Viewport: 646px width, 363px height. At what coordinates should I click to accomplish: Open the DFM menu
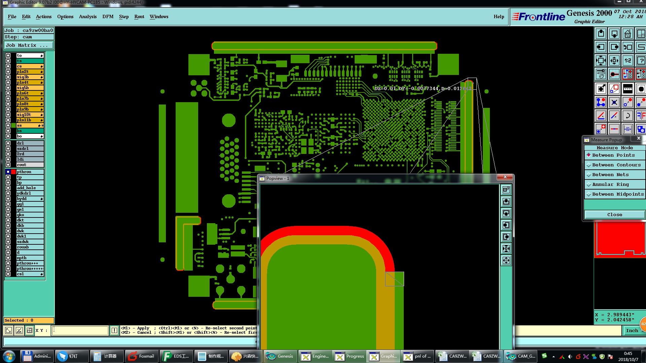pyautogui.click(x=108, y=17)
